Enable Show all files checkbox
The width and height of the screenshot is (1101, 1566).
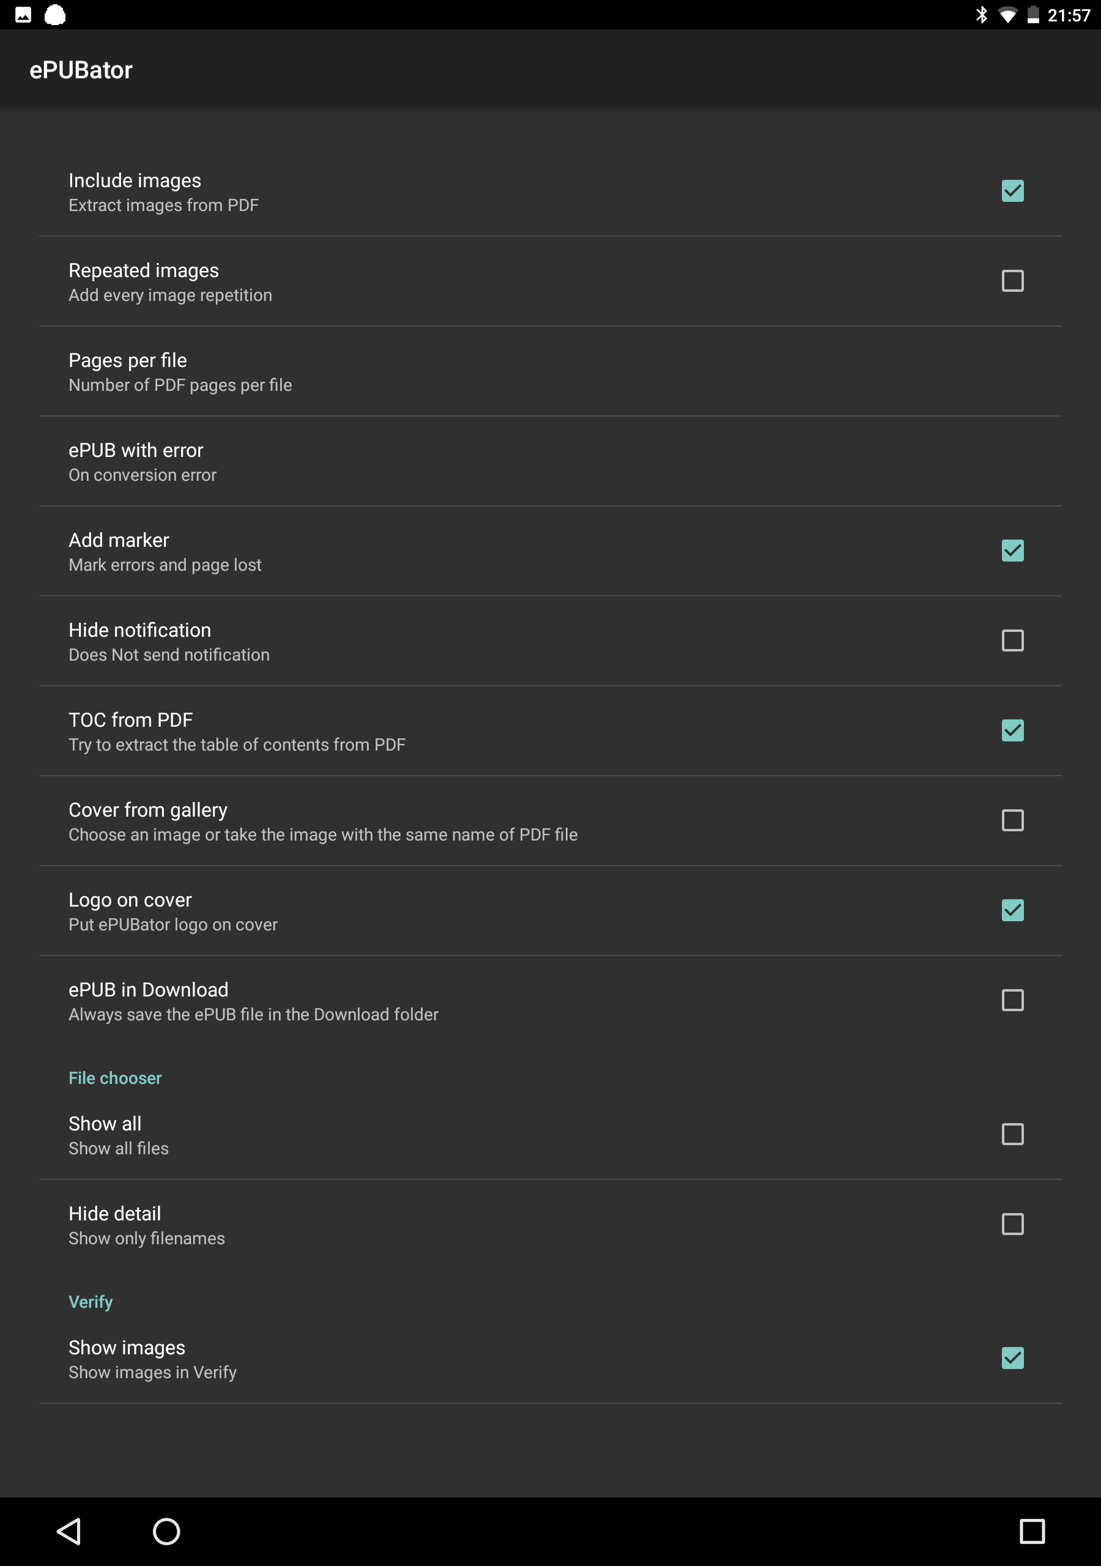pos(1012,1134)
